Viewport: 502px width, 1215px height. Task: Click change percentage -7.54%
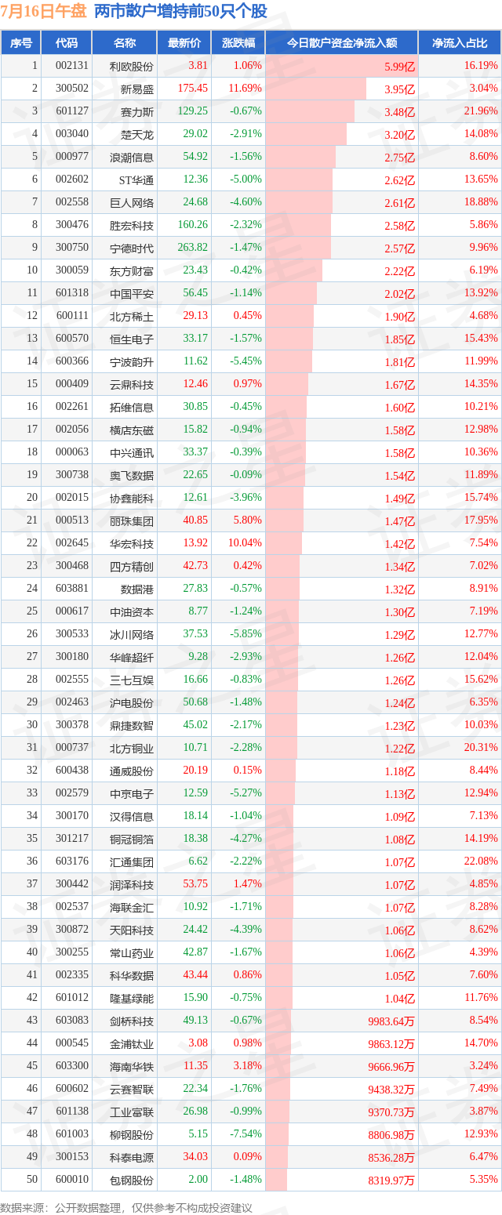[x=246, y=1134]
